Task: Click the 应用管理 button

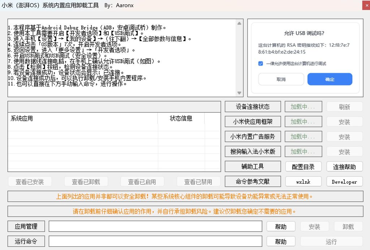Action: point(26,226)
